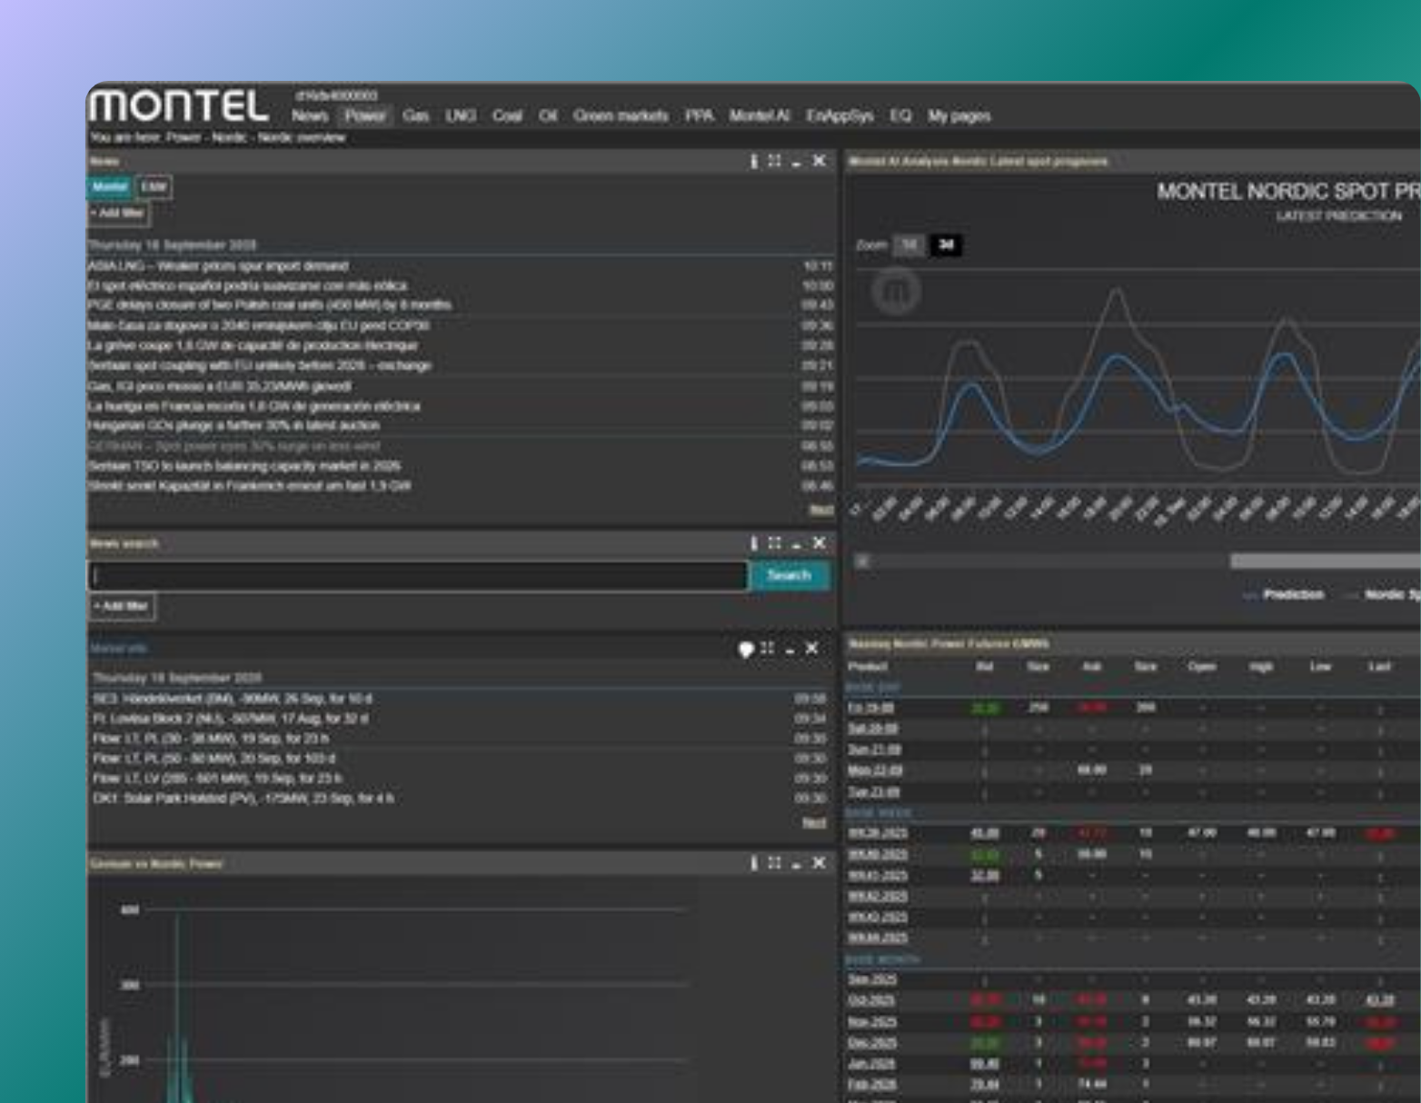Open info icon in News panel header
The height and width of the screenshot is (1103, 1421).
(753, 161)
